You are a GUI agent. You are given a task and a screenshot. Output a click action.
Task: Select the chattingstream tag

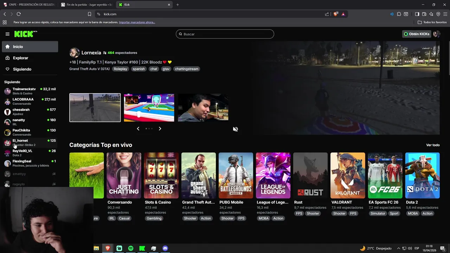187,69
